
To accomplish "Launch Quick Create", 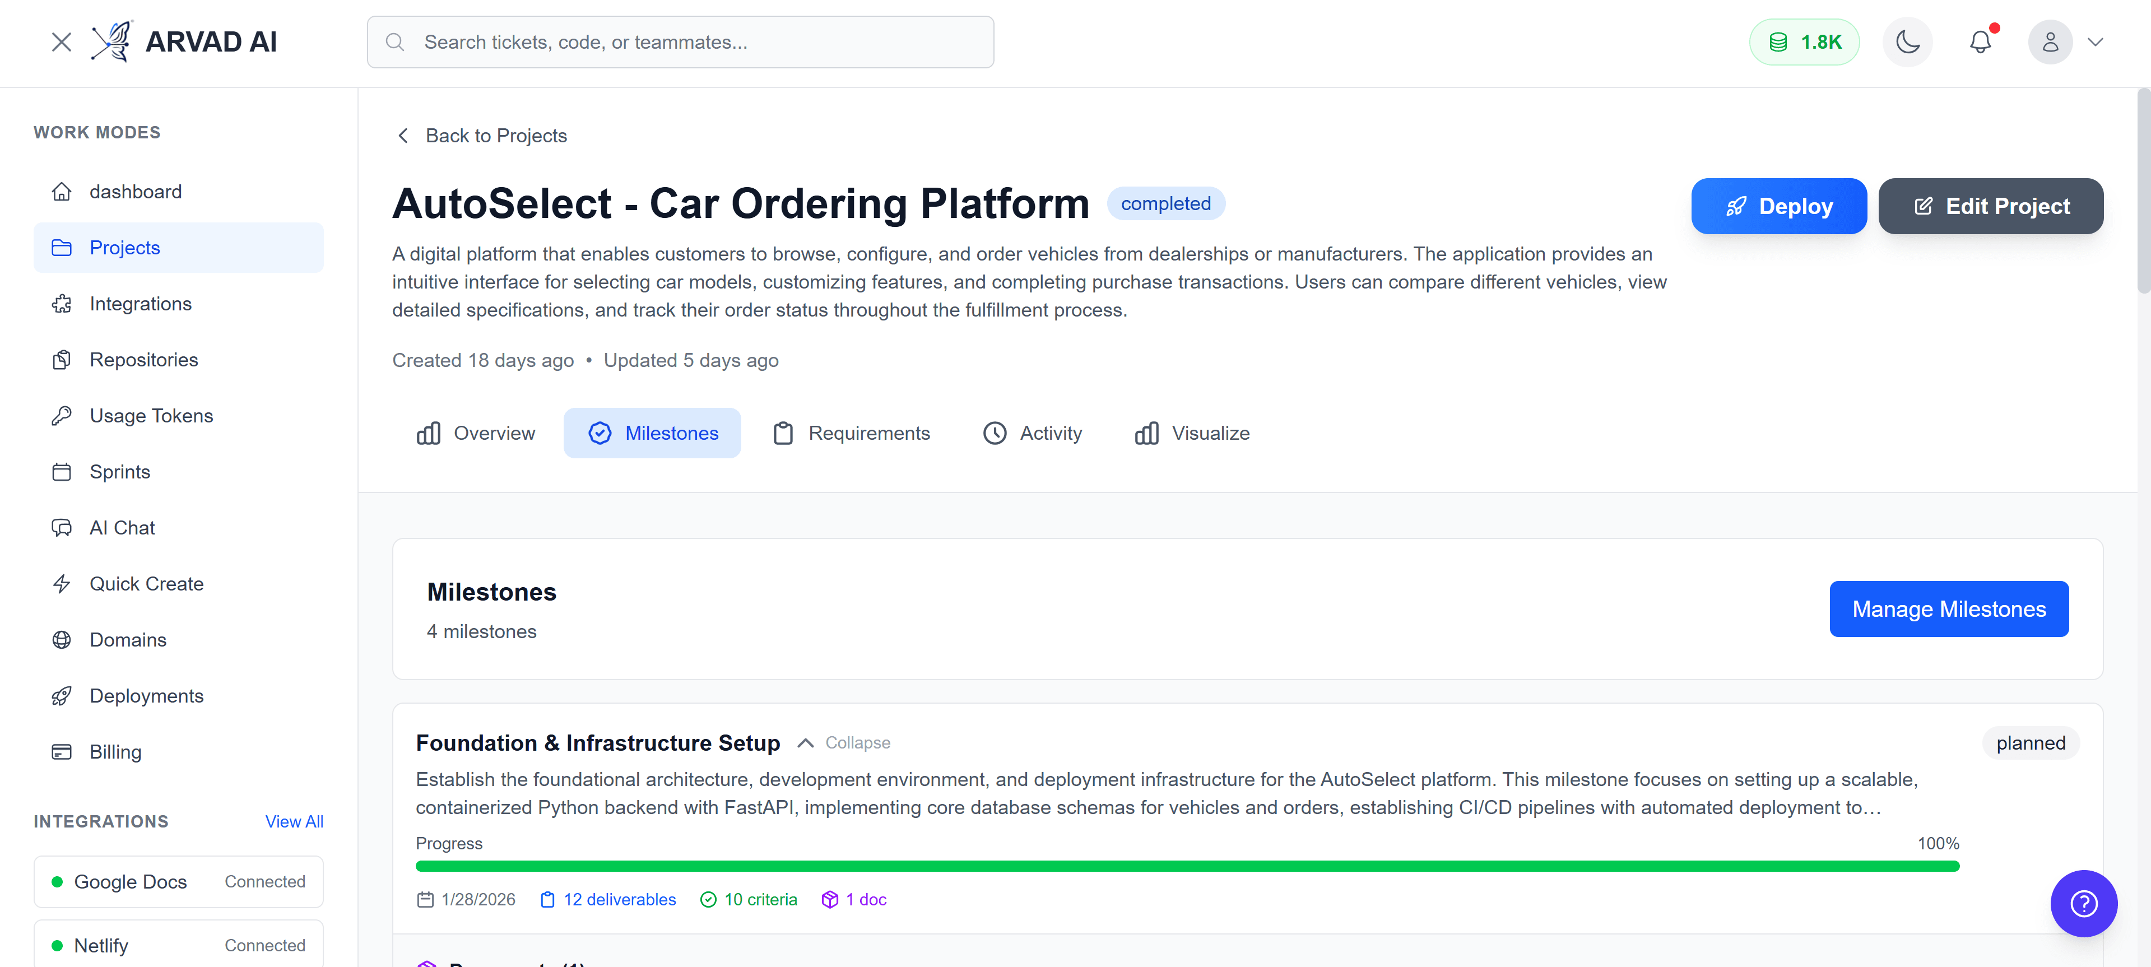I will [146, 583].
